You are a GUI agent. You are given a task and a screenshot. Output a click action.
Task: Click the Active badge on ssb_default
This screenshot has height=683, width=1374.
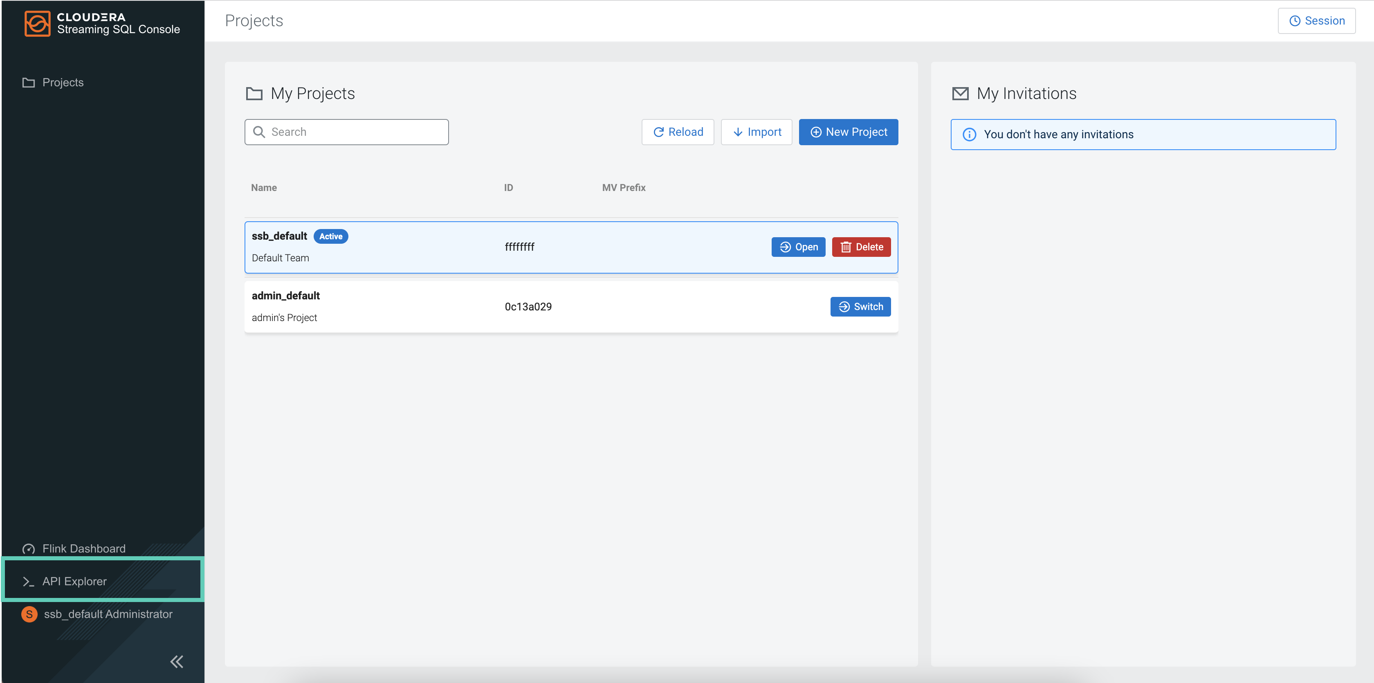pos(331,236)
